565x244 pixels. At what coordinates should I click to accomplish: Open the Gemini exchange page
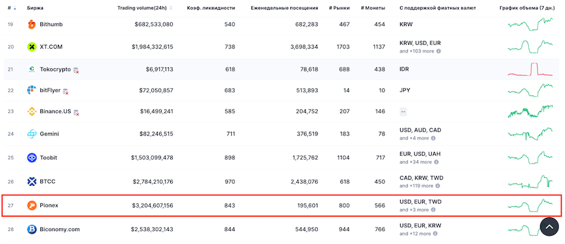pyautogui.click(x=49, y=134)
